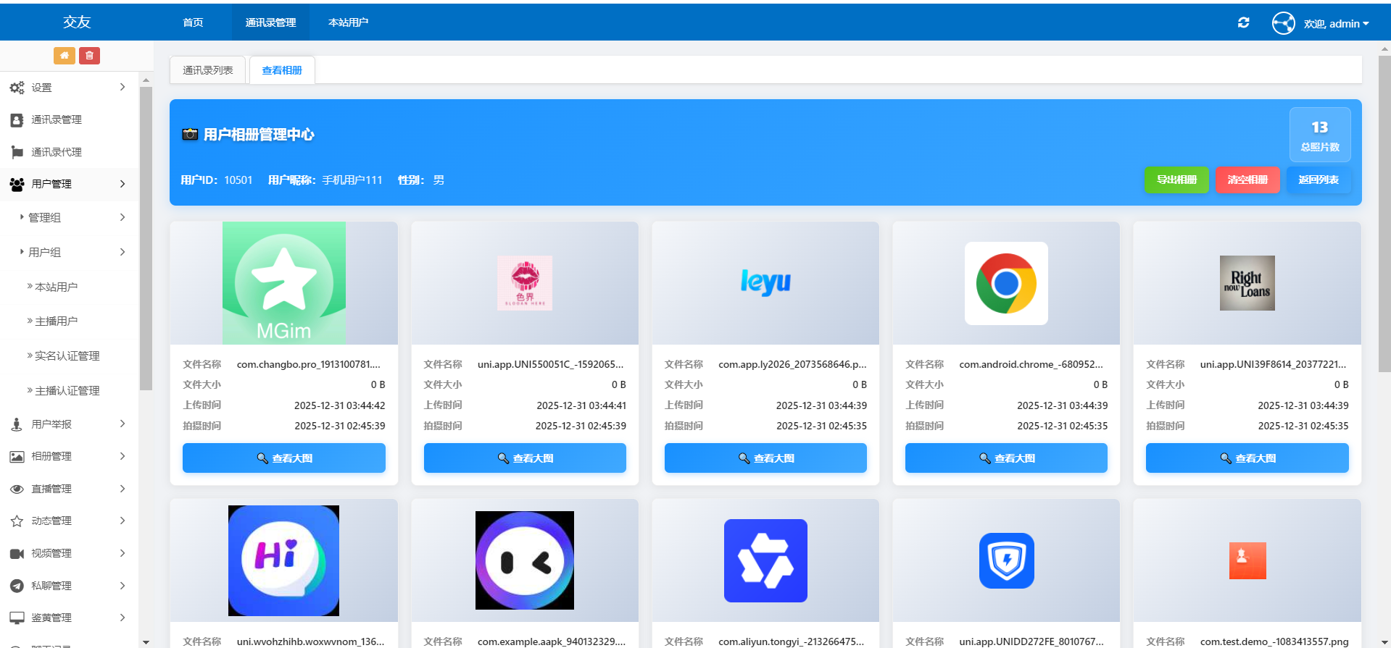
Task: Click the 直播管理 eye icon in sidebar
Action: tap(17, 489)
